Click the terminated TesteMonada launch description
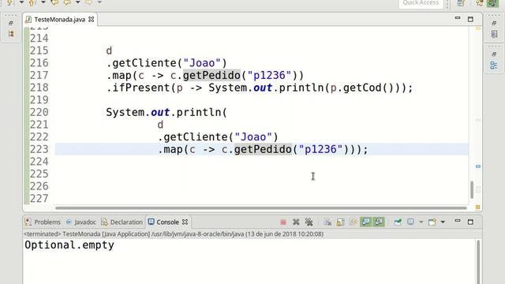This screenshot has width=505, height=284. pyautogui.click(x=174, y=234)
